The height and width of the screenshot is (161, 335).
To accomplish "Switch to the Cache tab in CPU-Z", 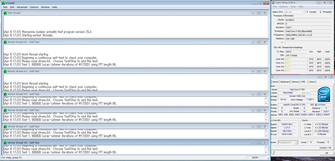I will pyautogui.click(x=275, y=82).
